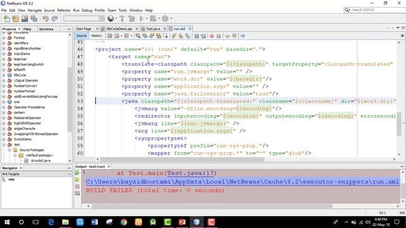
Task: Click the Clean and Build icon
Action: tap(131, 18)
